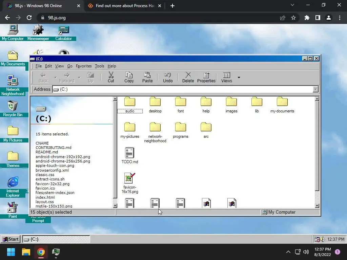Open the Help menu
Viewport: 347px width, 260px height.
[x=112, y=66]
